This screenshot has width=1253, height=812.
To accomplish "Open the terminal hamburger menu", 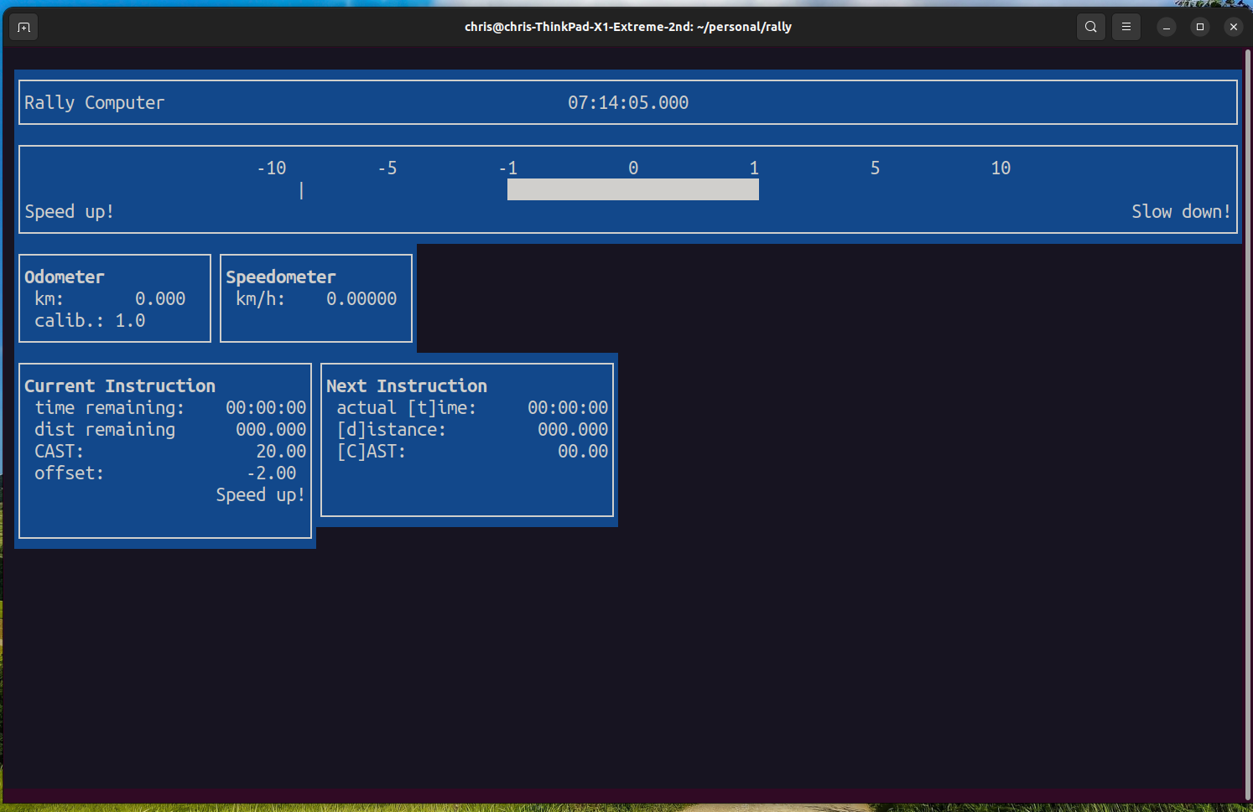I will pos(1126,27).
